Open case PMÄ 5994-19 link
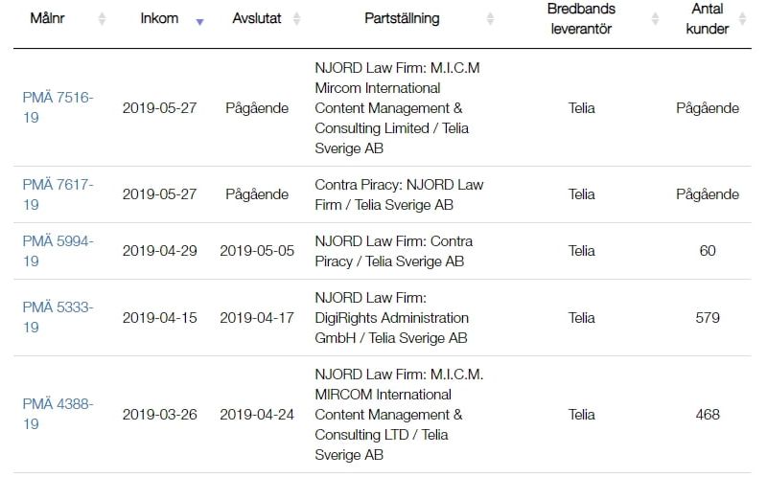The image size is (767, 477). (x=58, y=251)
